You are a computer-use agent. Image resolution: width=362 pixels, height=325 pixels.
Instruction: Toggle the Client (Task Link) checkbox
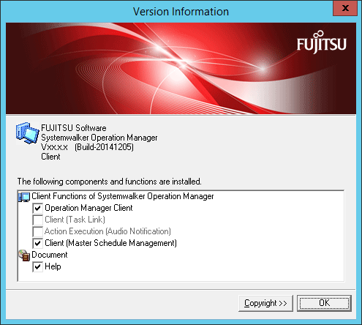37,220
